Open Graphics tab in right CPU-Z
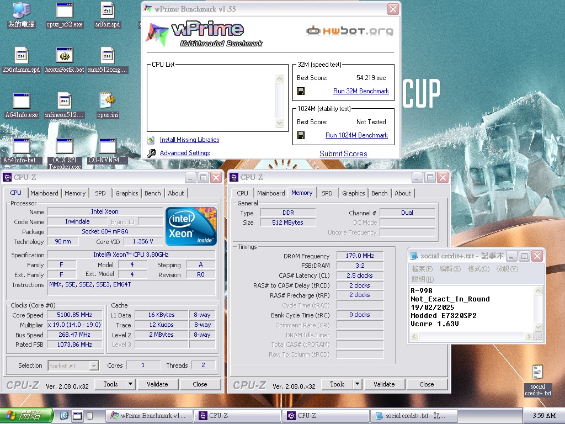The image size is (565, 424). pyautogui.click(x=354, y=193)
